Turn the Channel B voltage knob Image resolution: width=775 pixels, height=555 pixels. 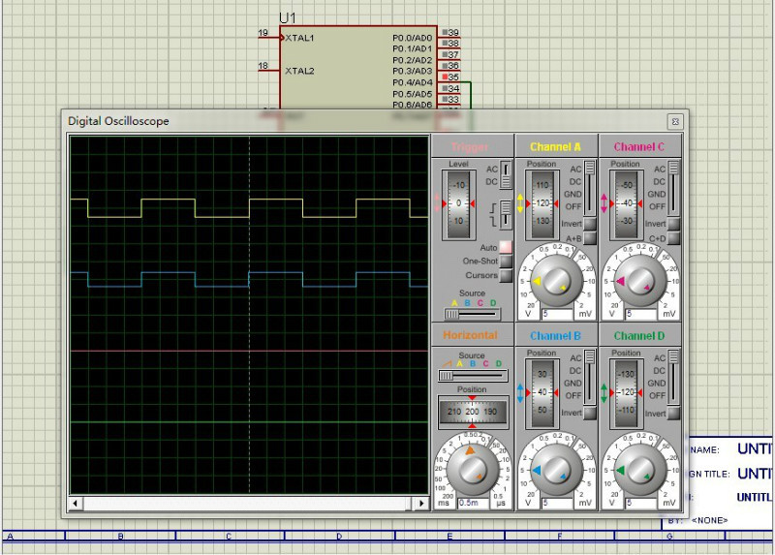(556, 472)
